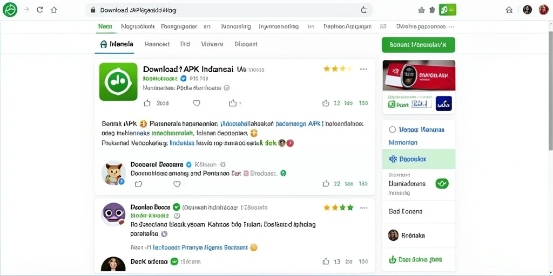Open the purple monster avatar of Deonlen Beoce

pyautogui.click(x=113, y=214)
